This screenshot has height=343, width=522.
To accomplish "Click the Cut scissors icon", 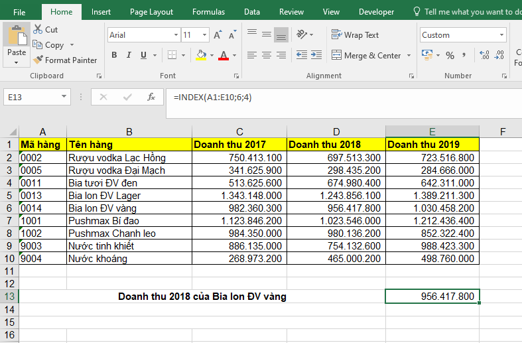I will (37, 30).
